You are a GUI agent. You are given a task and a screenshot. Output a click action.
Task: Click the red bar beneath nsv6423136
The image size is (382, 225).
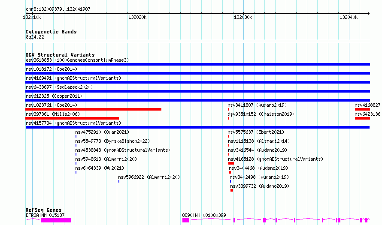pyautogui.click(x=363, y=118)
